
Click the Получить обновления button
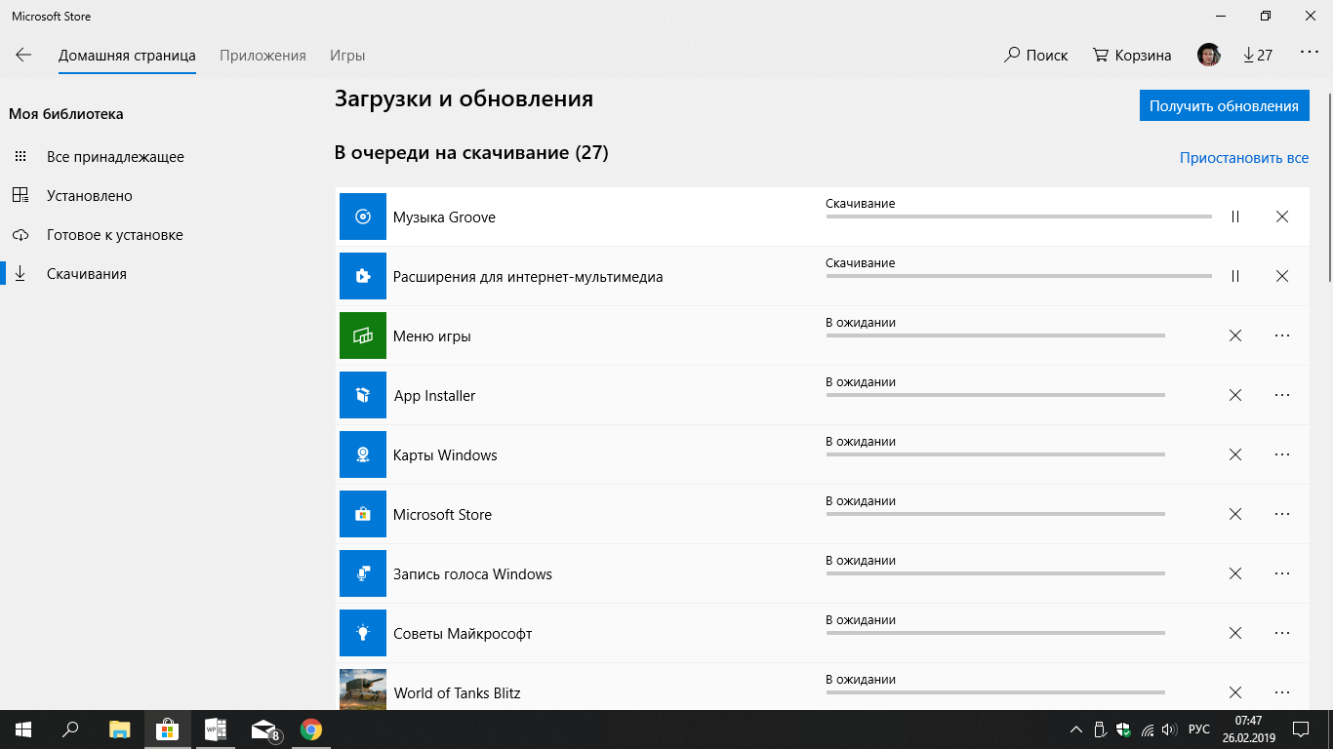click(x=1224, y=106)
